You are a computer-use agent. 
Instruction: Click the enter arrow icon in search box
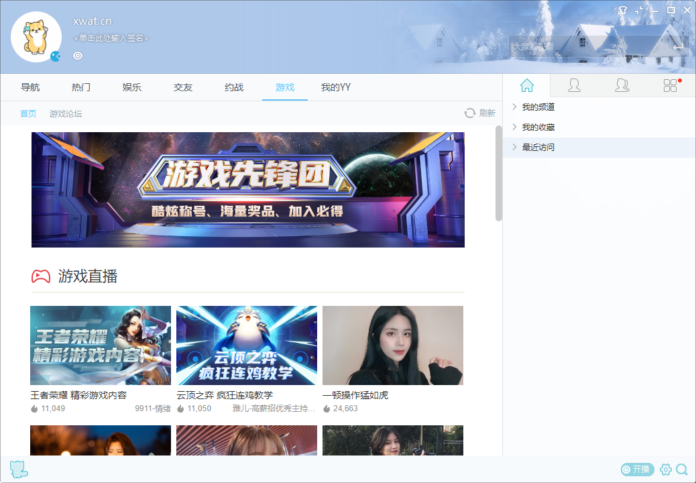point(678,46)
